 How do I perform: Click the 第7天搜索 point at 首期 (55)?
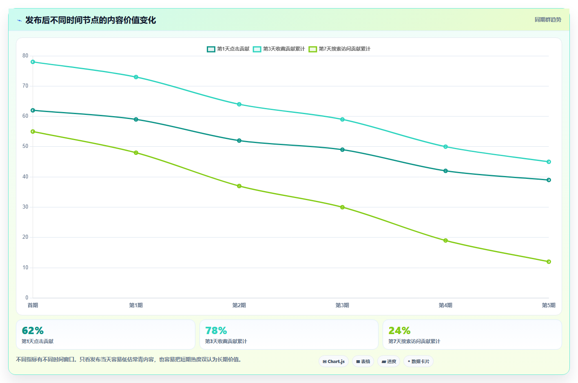(x=33, y=132)
